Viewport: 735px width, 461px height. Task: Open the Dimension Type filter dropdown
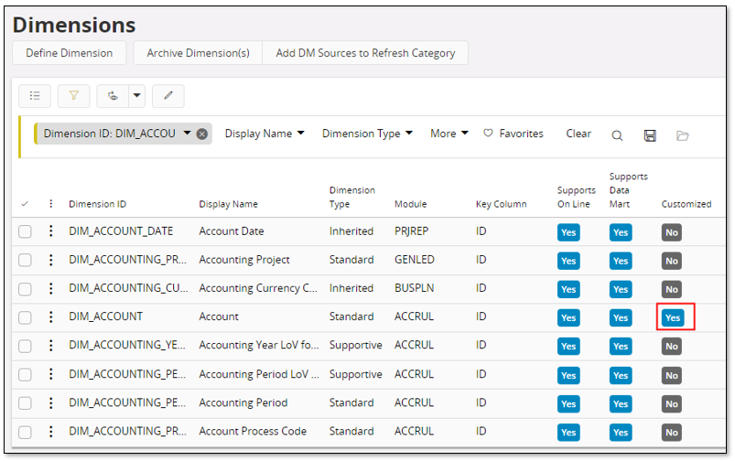pyautogui.click(x=367, y=134)
